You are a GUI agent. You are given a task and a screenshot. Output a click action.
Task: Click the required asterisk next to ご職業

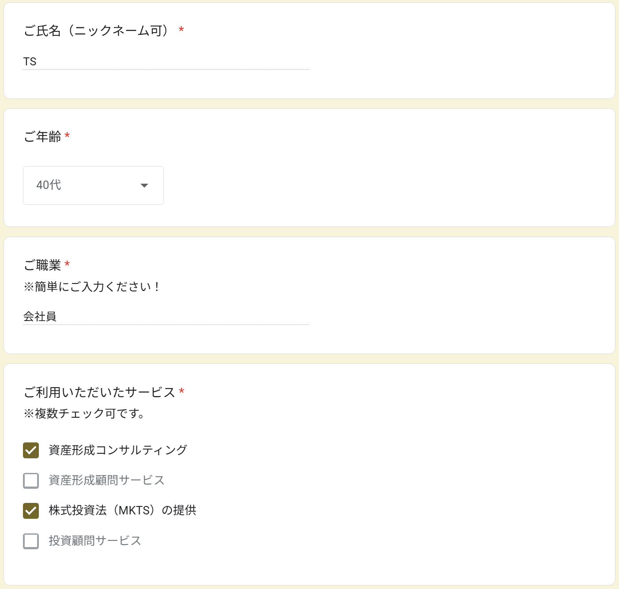pyautogui.click(x=67, y=264)
